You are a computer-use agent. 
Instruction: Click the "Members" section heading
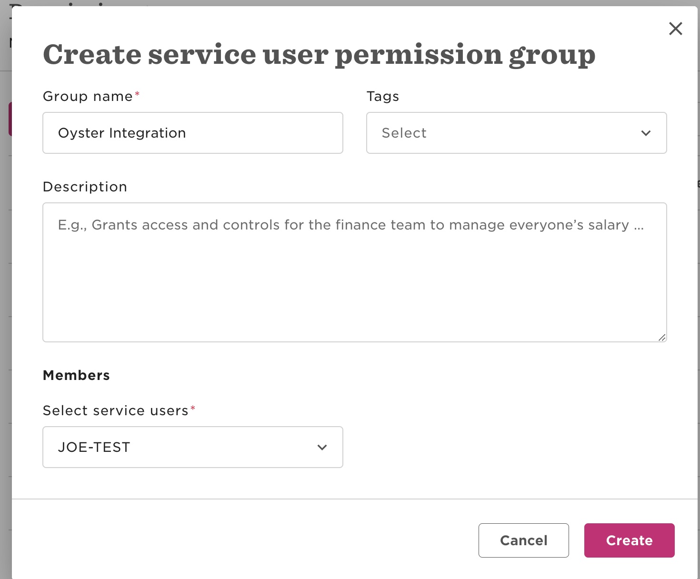[76, 375]
